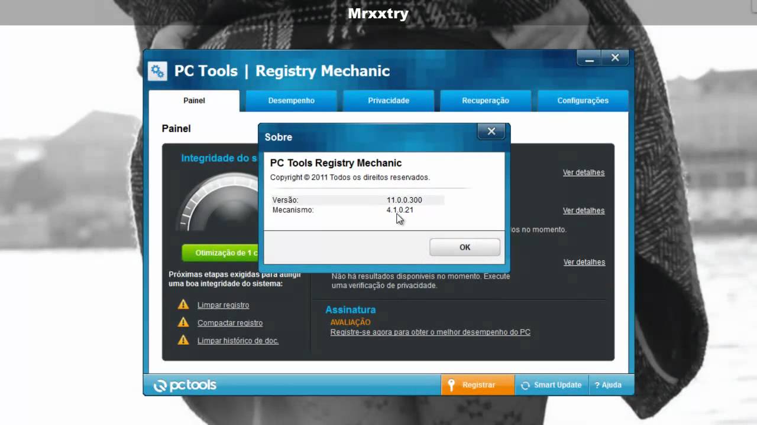The height and width of the screenshot is (425, 757).
Task: Go to the Recuperação tab
Action: pos(486,100)
